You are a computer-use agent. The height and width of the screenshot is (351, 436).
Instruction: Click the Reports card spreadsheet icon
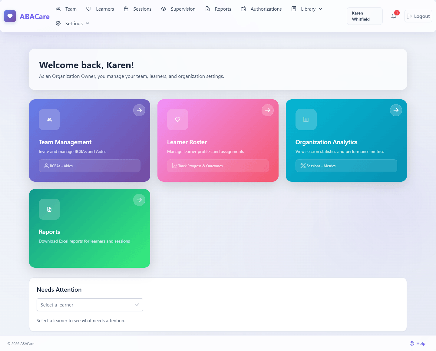pos(49,209)
